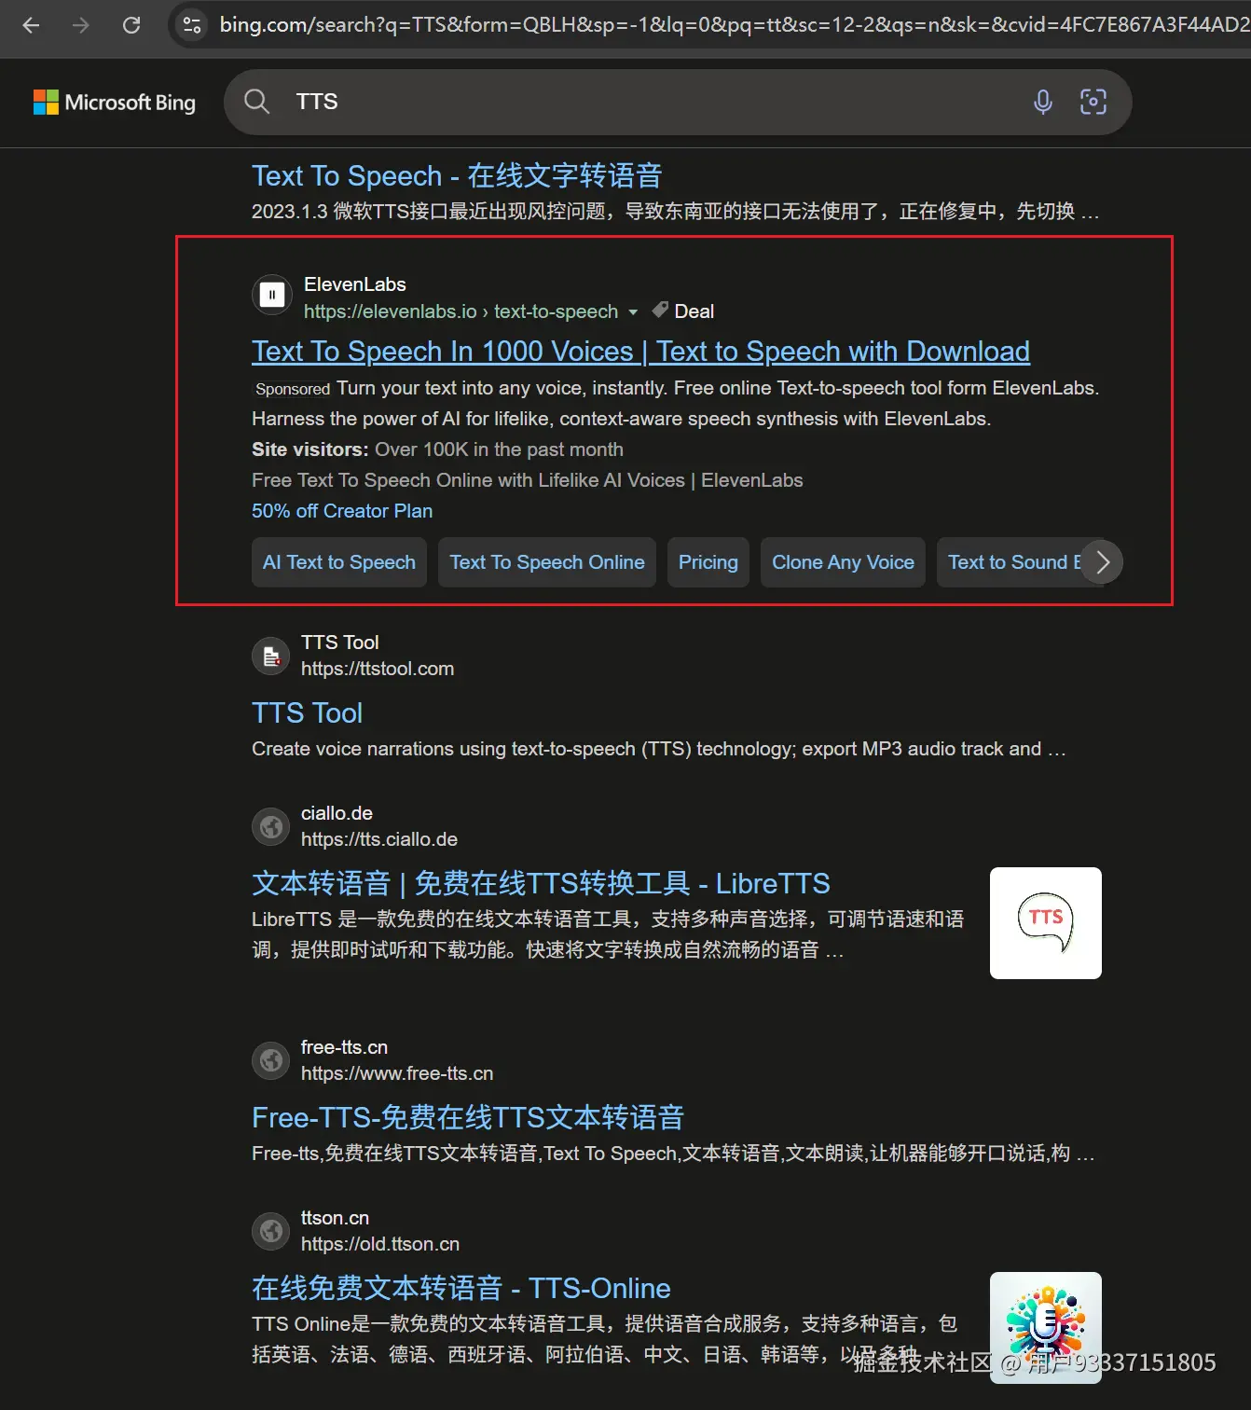Screen dimensions: 1251x1410
Task: Click the ciallo.de globe favicon
Action: (271, 826)
